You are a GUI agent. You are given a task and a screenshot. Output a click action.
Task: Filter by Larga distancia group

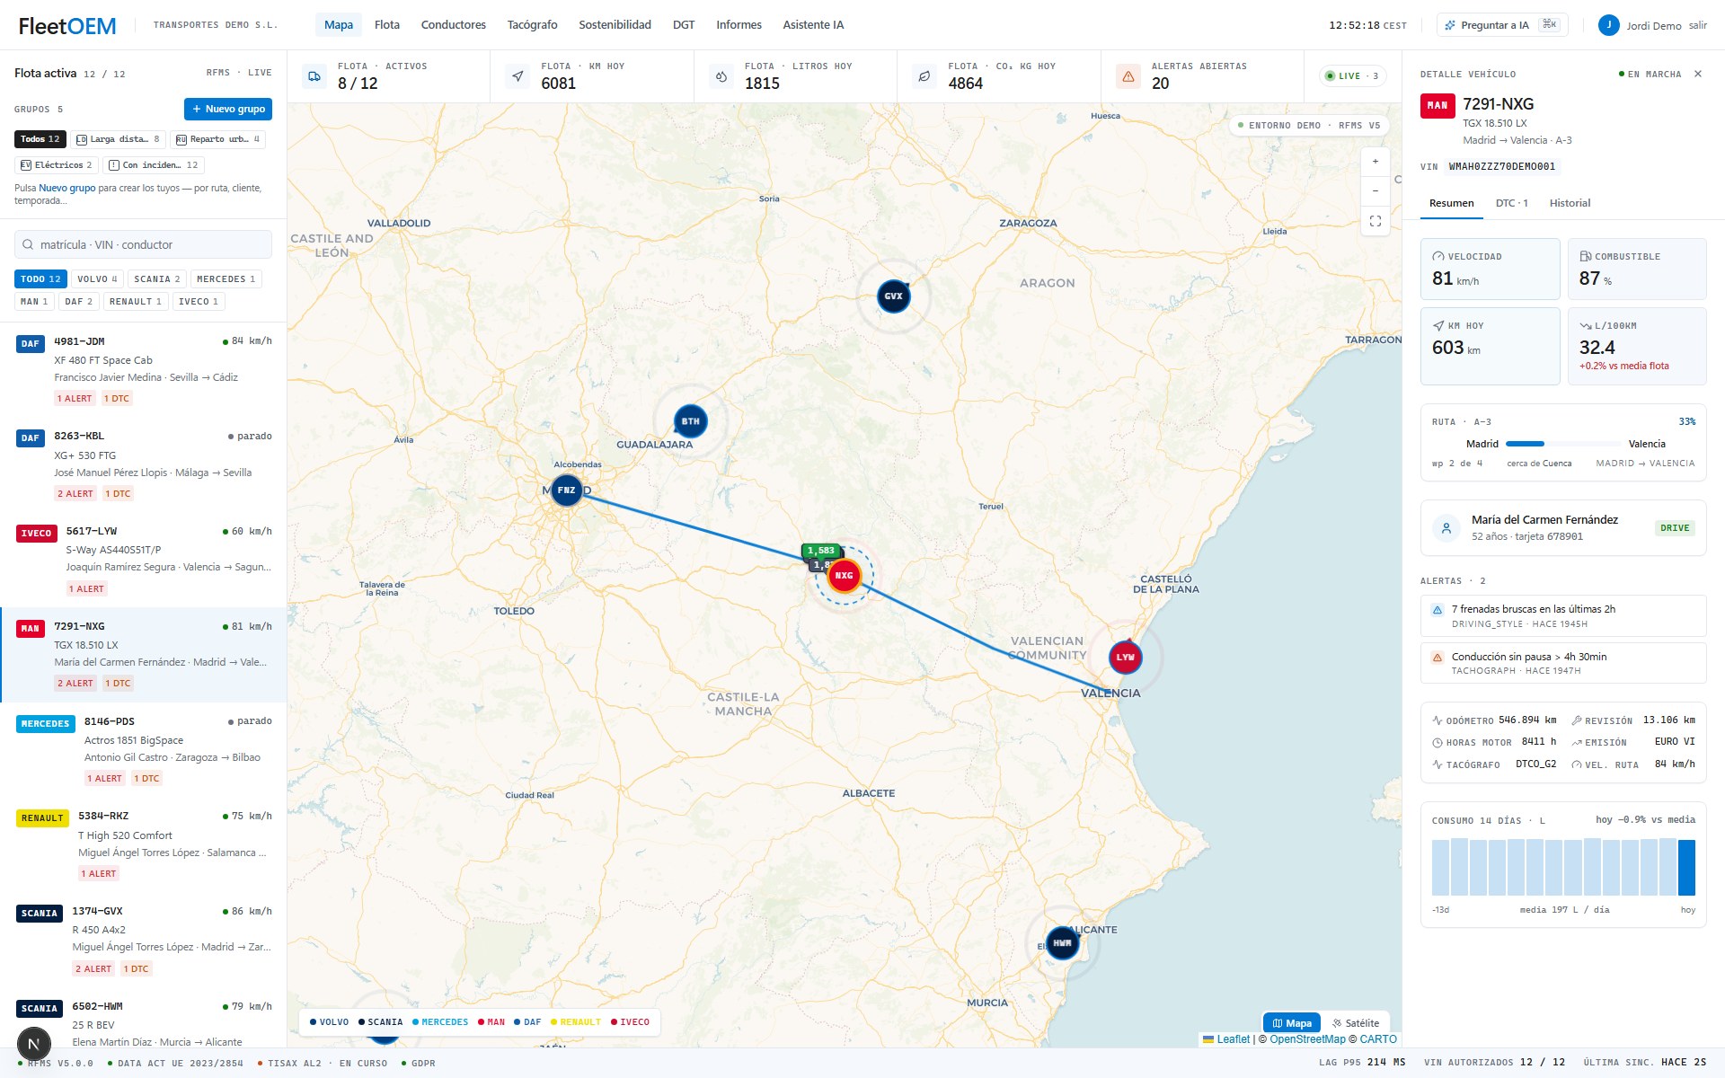coord(118,139)
